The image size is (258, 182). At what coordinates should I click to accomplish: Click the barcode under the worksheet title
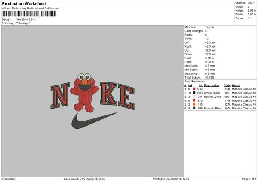click(x=29, y=14)
